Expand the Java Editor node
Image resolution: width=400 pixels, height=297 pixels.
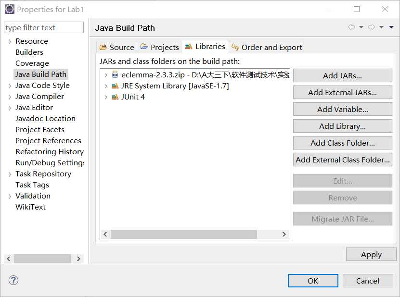pos(10,108)
